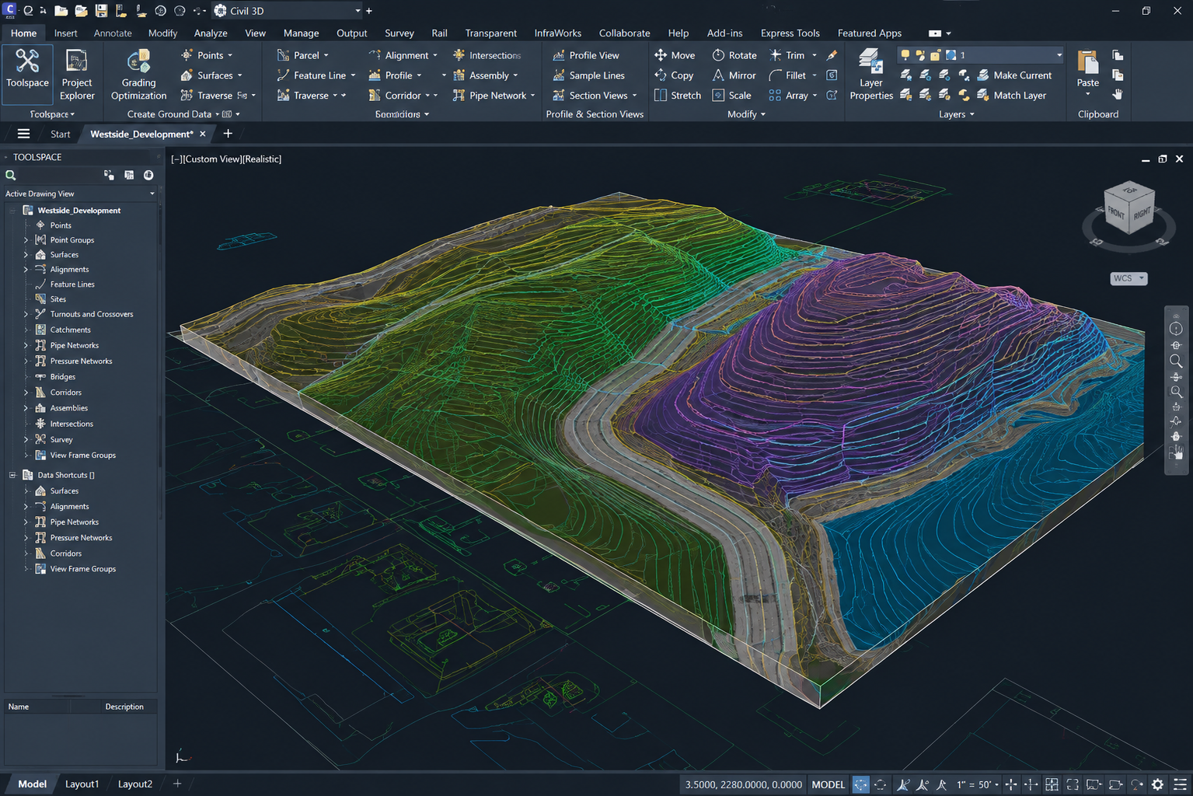1193x796 pixels.
Task: Click the Description column header
Action: 124,707
